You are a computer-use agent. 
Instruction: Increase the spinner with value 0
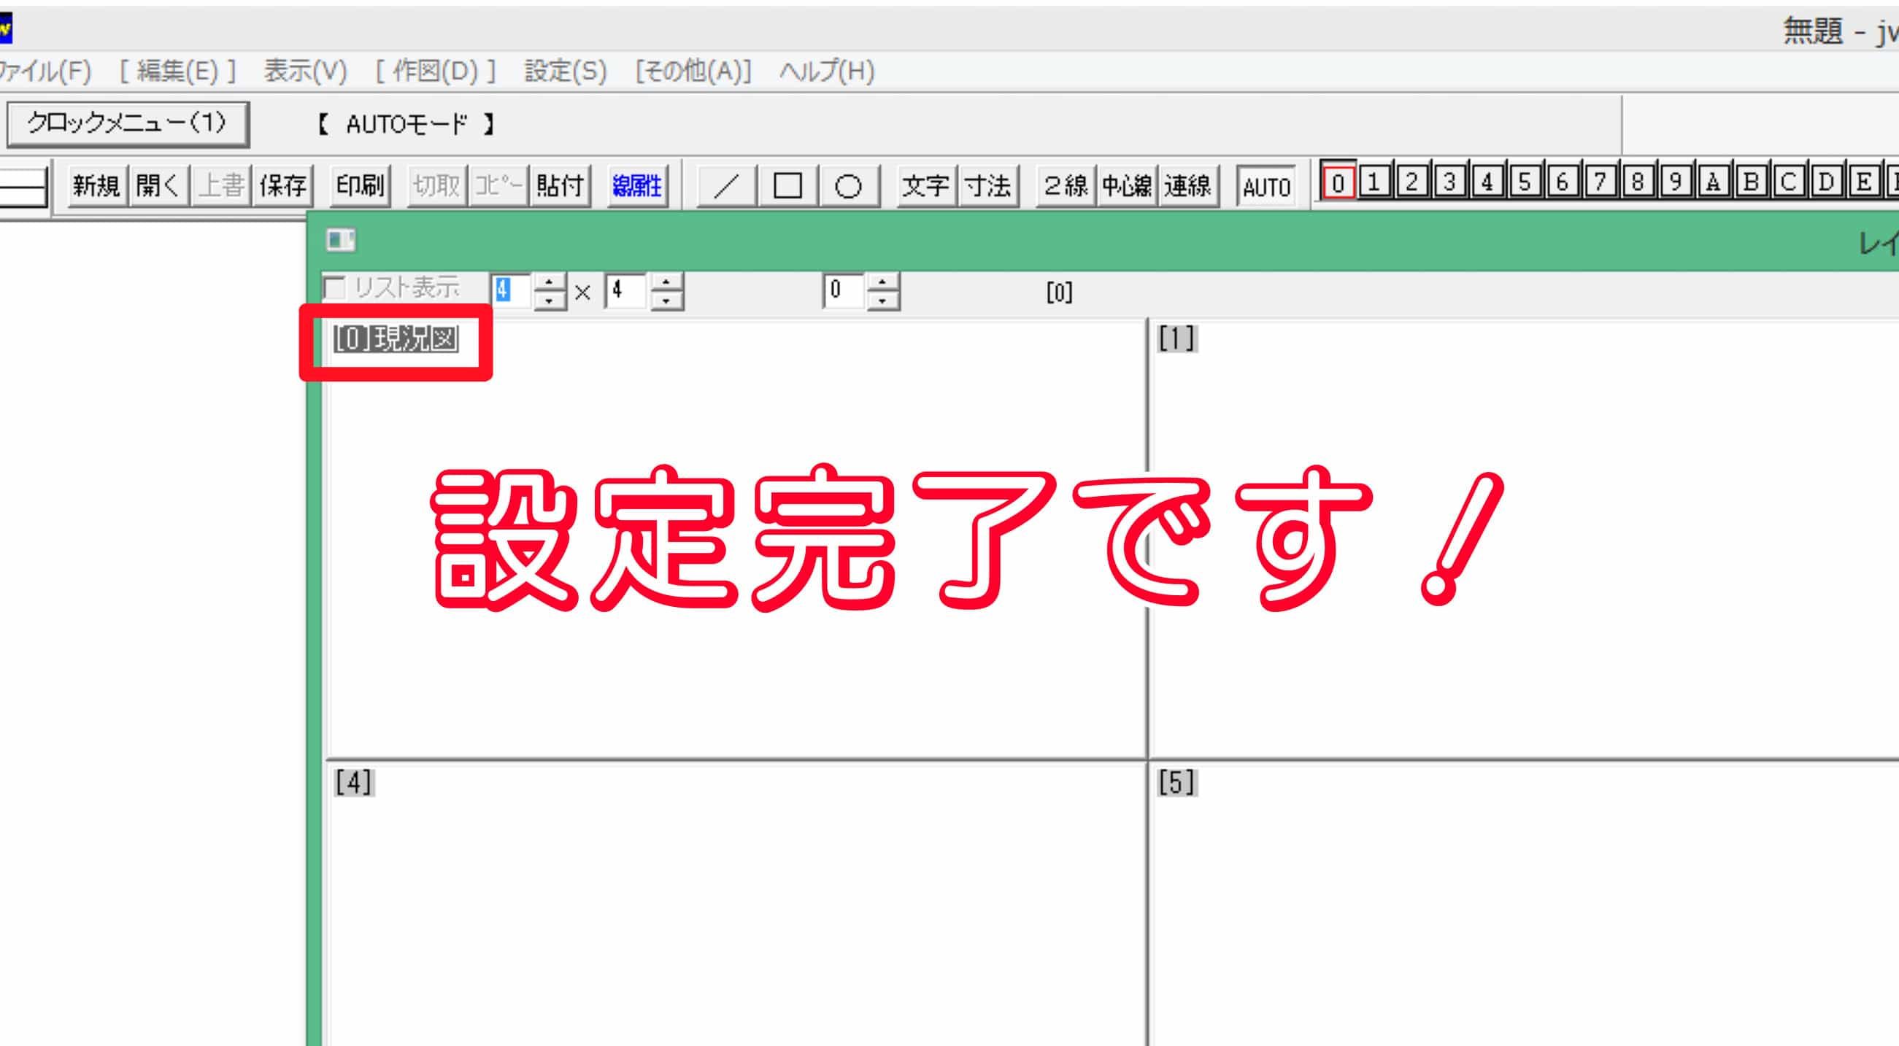[x=882, y=282]
